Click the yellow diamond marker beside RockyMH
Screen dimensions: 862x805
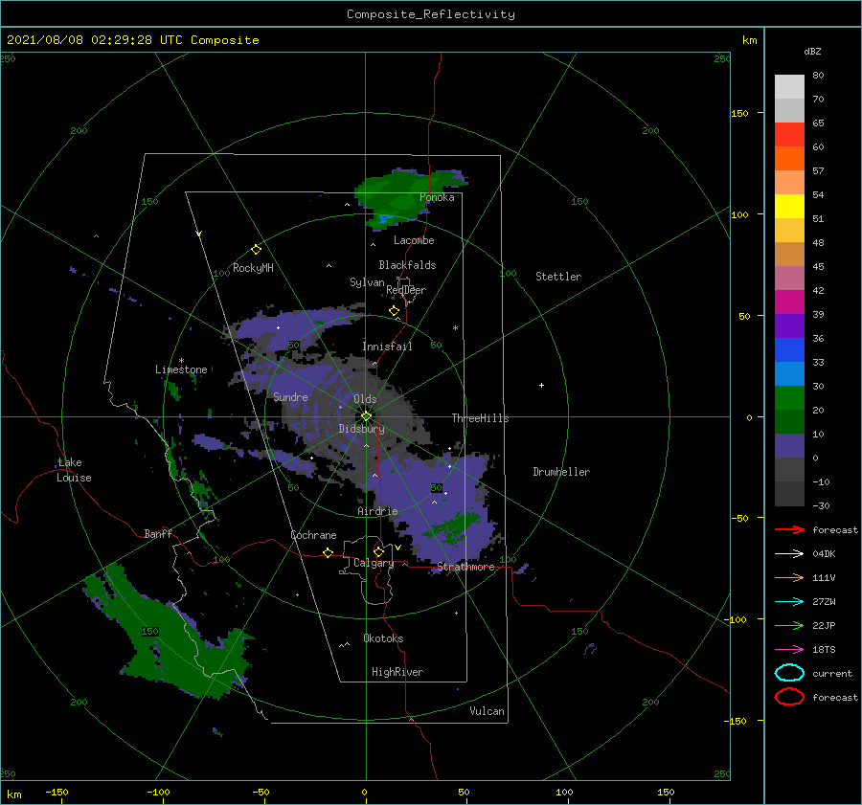[x=256, y=250]
